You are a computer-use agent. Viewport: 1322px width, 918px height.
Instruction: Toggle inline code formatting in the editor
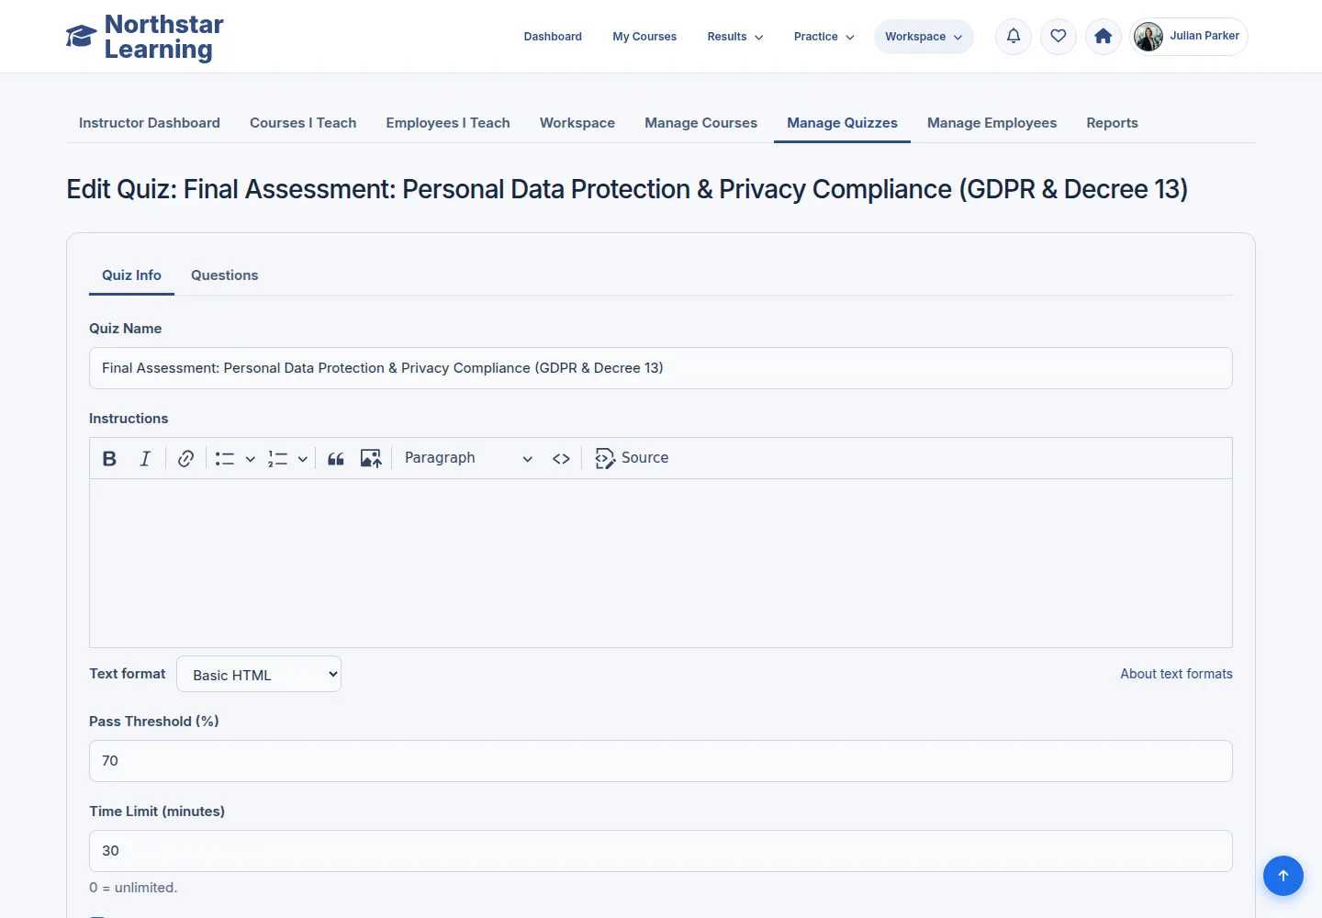pyautogui.click(x=561, y=458)
